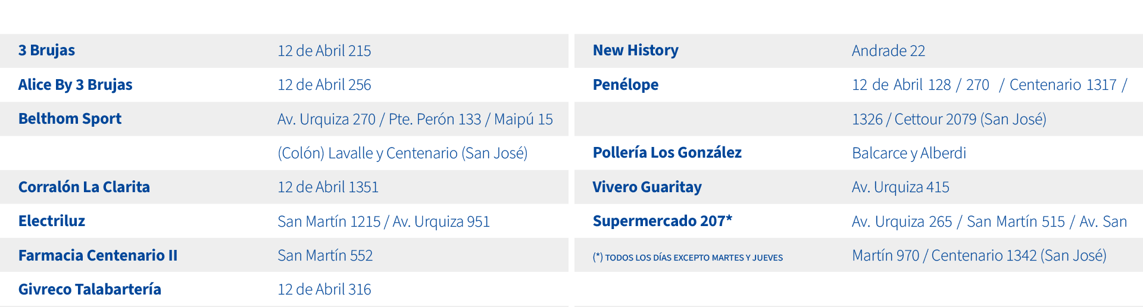Select Givreco Talabartería listing

tap(90, 289)
